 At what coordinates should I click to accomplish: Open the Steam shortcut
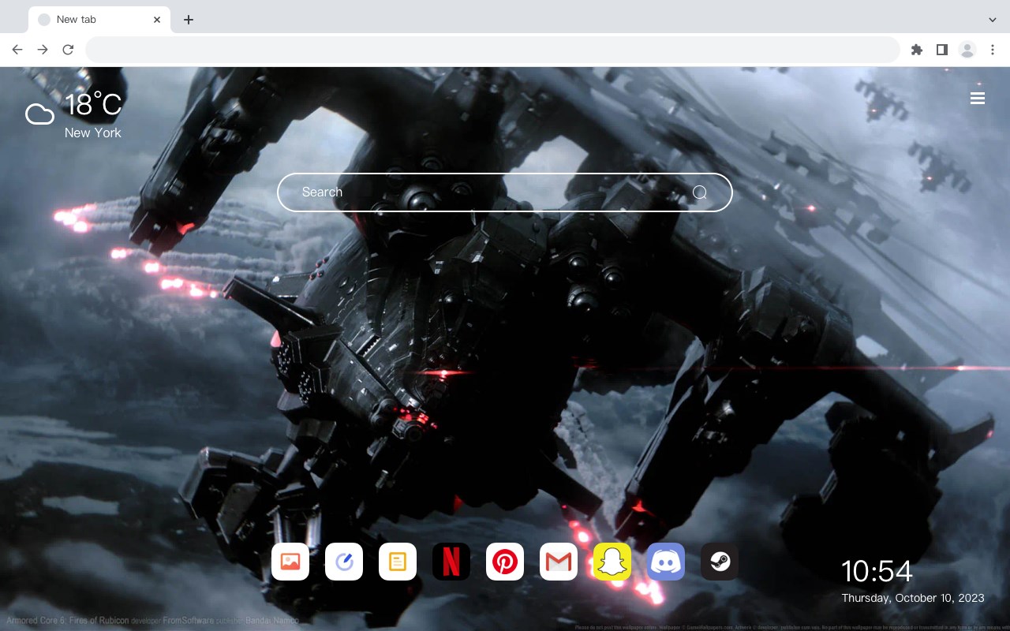click(720, 562)
